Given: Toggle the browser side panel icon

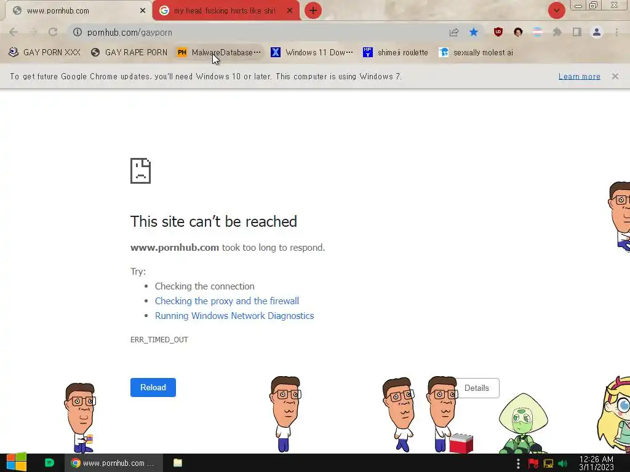Looking at the screenshot, I should coord(577,32).
